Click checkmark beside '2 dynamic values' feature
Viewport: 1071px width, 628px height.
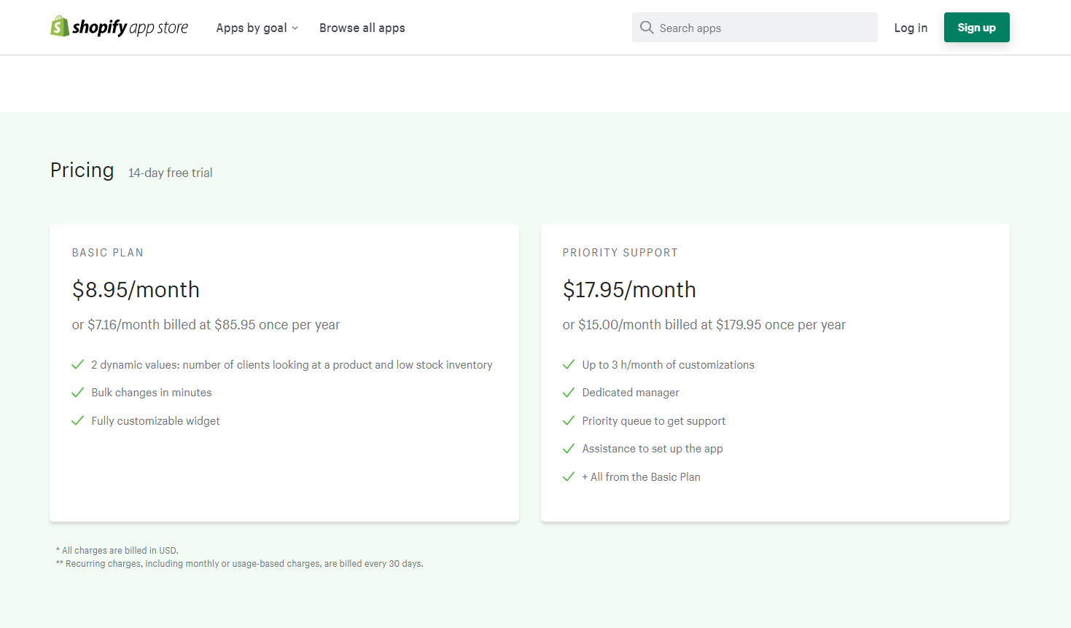pyautogui.click(x=78, y=364)
